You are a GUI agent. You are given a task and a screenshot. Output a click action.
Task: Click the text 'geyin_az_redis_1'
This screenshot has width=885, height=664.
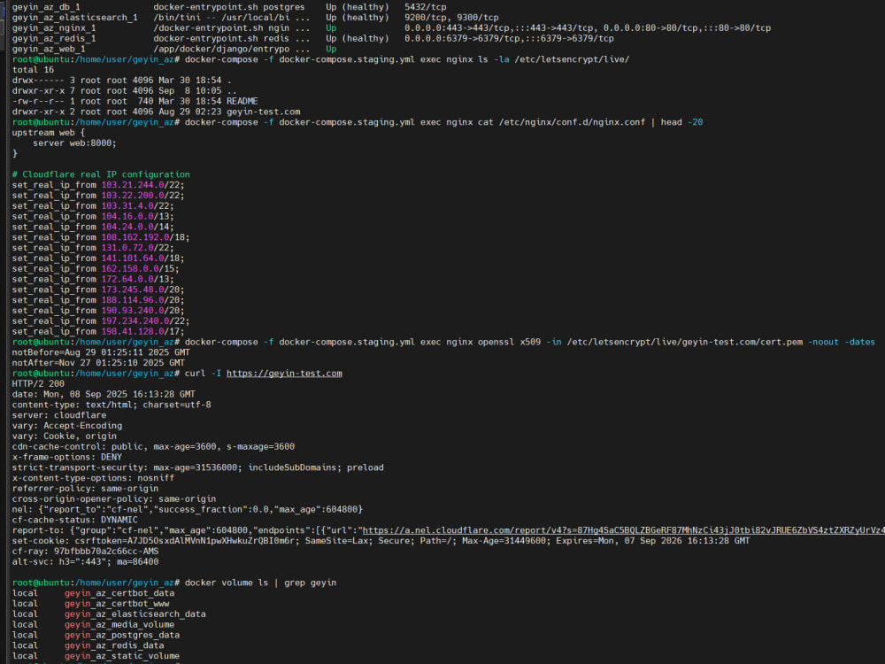point(54,38)
